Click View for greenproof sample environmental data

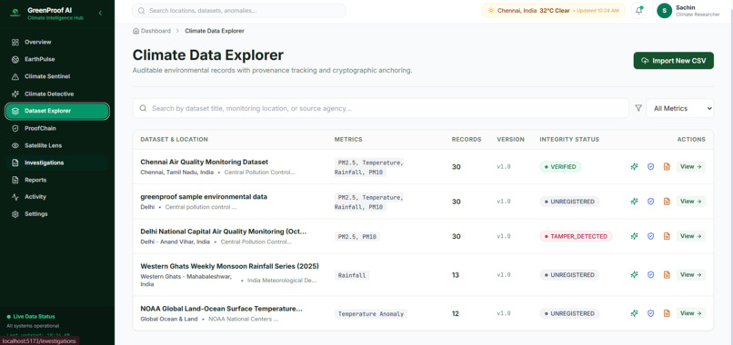pyautogui.click(x=691, y=202)
